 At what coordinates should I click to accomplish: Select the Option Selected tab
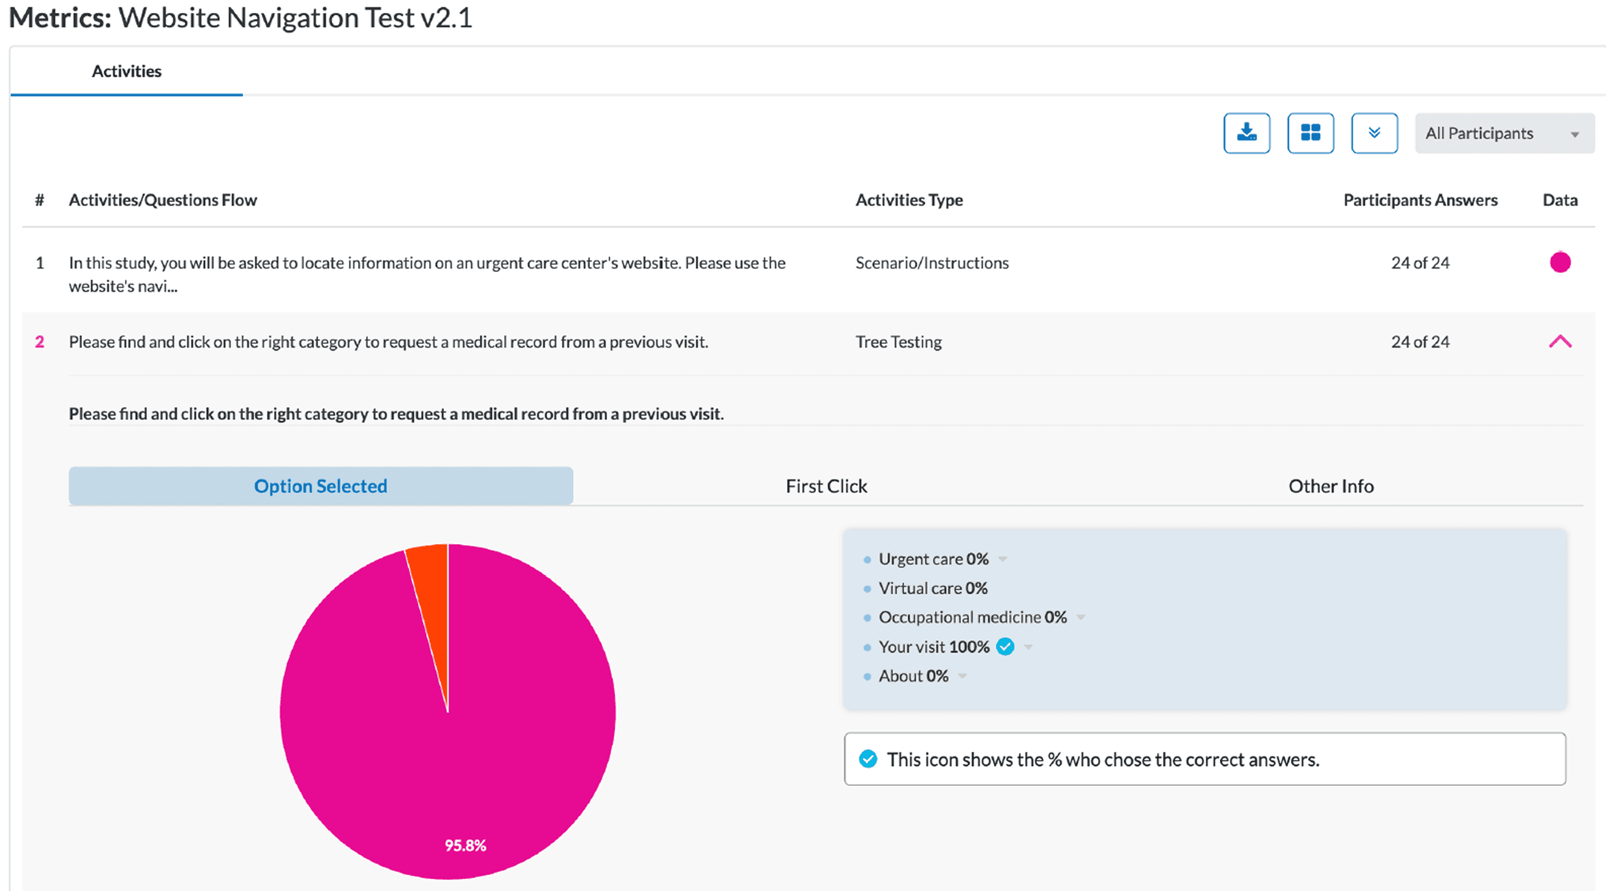[321, 486]
